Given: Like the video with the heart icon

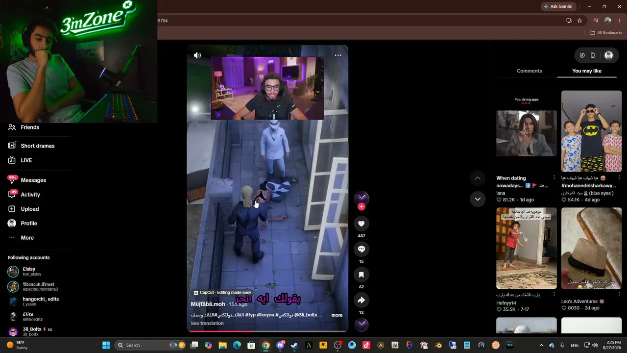Looking at the screenshot, I should point(362,224).
